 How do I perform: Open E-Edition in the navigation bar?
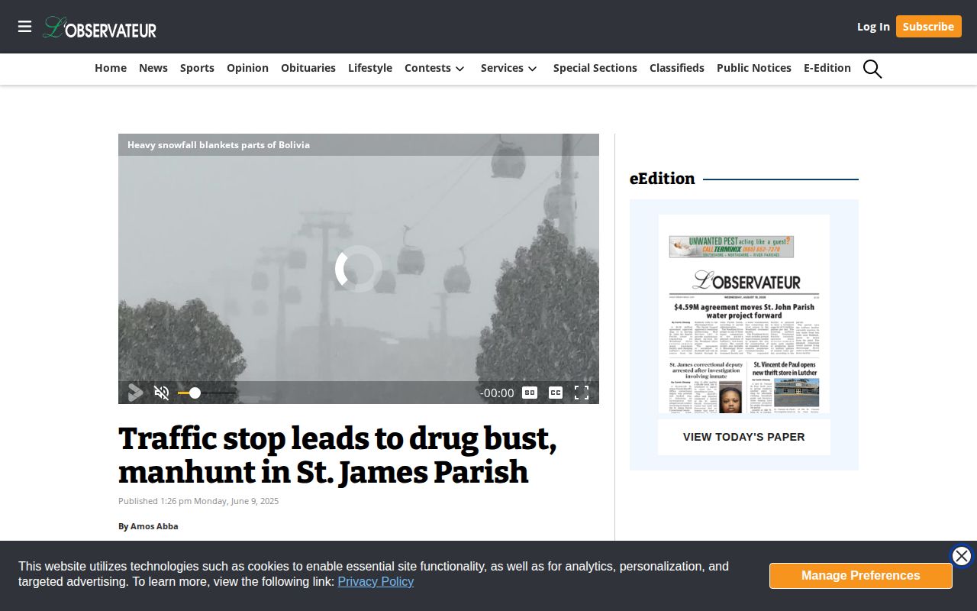[827, 68]
